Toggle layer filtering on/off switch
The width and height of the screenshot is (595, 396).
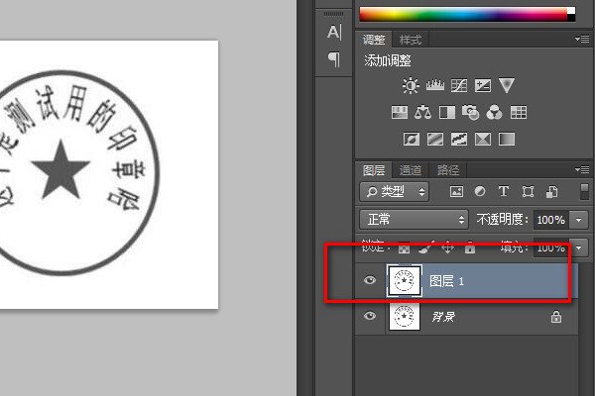point(584,191)
